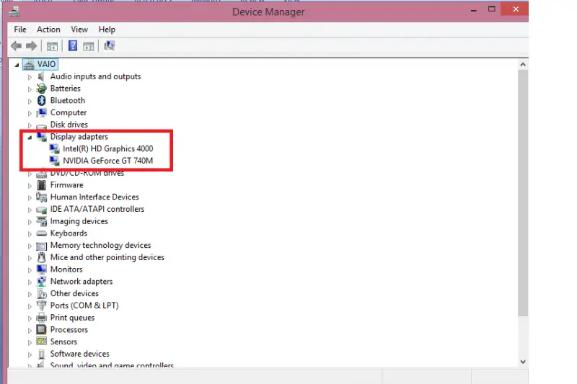Click the VAIO computer icon
This screenshot has width=577, height=384.
29,64
